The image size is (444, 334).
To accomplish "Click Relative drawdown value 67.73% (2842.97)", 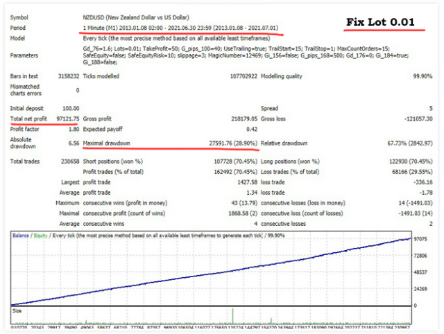I will pos(410,143).
